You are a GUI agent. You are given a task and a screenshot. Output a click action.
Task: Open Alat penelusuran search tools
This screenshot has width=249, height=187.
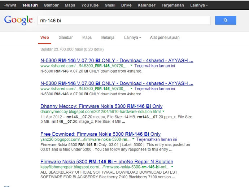pos(165,38)
